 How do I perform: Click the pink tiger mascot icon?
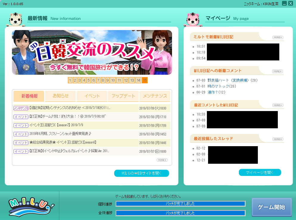tap(193, 20)
